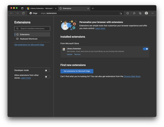The height and width of the screenshot is (127, 164).
Task: Click the extensions illustration graphic
Action: pyautogui.click(x=69, y=25)
